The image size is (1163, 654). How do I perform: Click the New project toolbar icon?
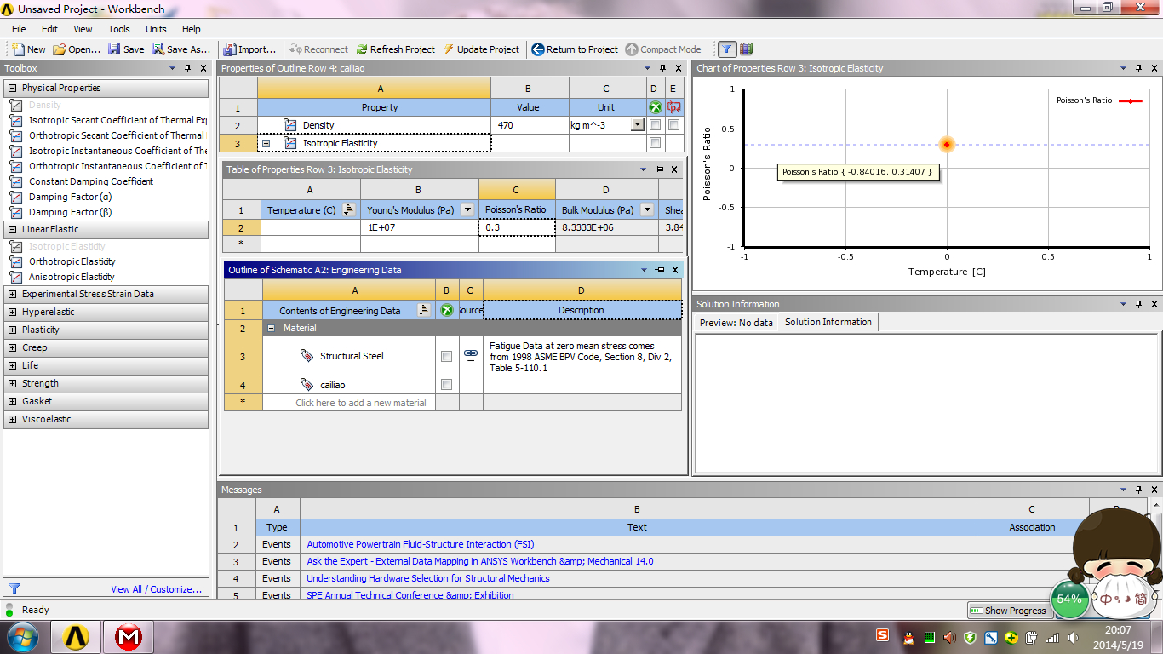click(17, 49)
